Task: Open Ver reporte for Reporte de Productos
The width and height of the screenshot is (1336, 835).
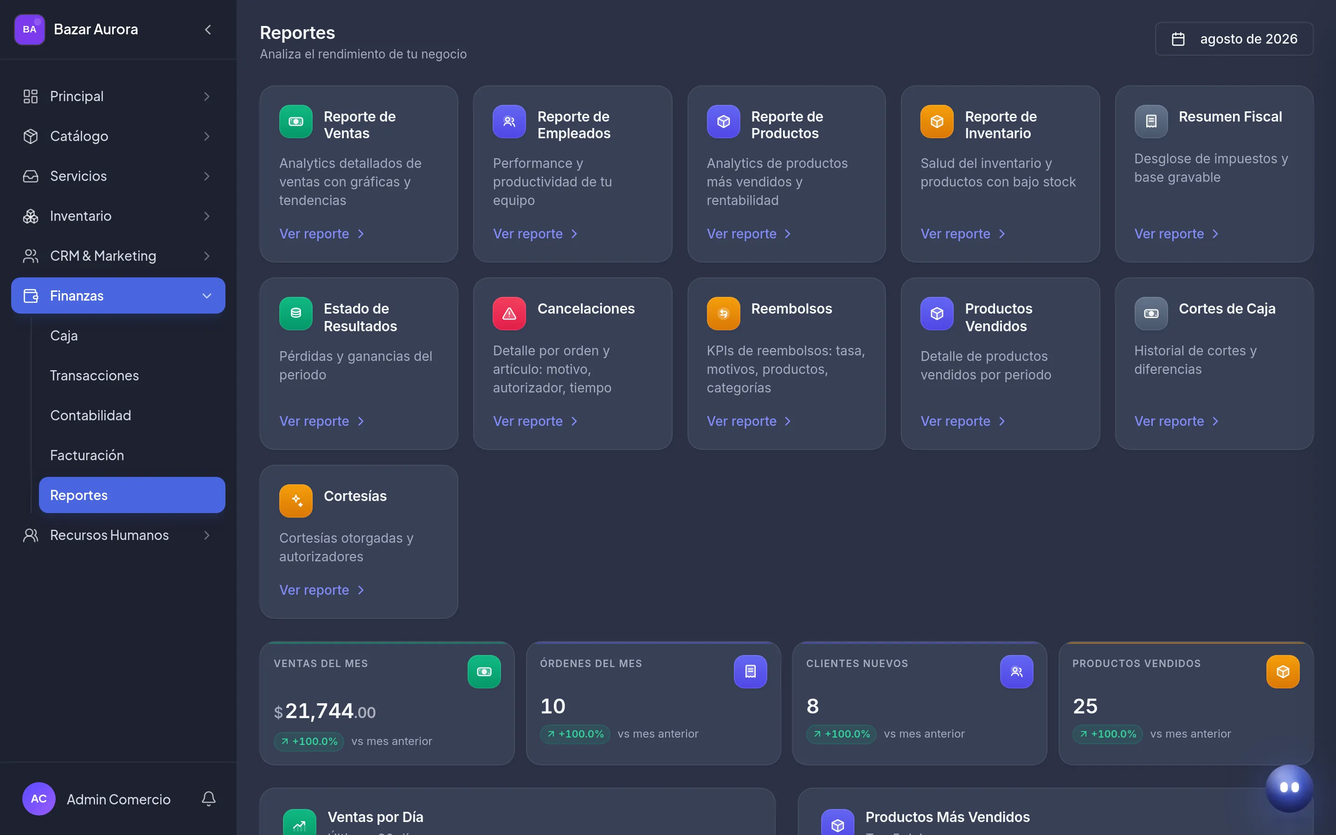Action: 749,234
